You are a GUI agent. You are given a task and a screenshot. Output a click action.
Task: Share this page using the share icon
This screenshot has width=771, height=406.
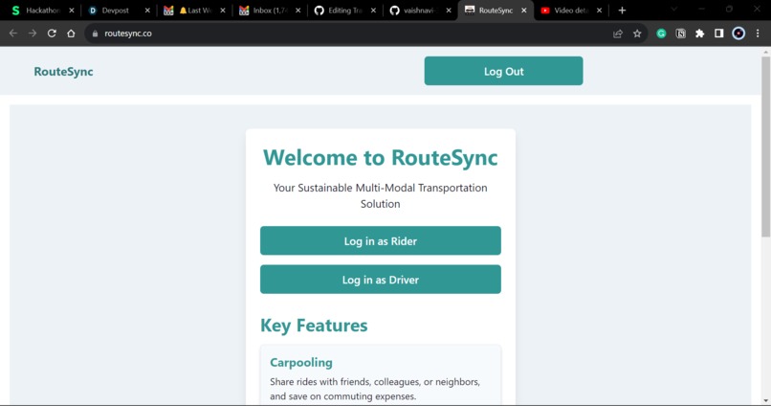(x=618, y=34)
